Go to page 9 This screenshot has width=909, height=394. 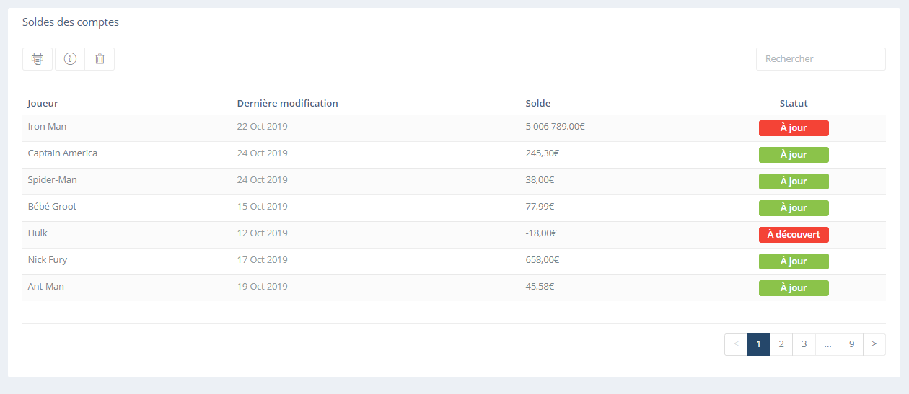[851, 344]
